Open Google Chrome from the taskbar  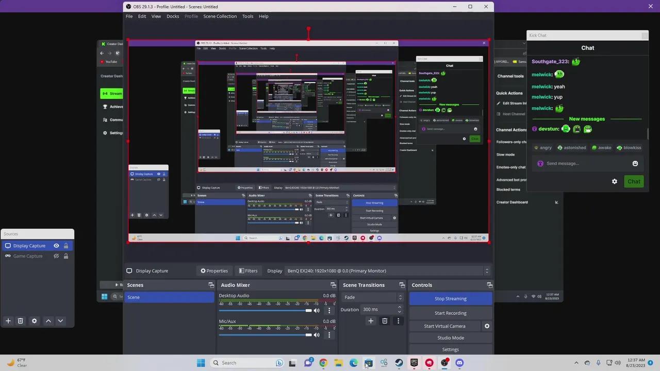(323, 363)
